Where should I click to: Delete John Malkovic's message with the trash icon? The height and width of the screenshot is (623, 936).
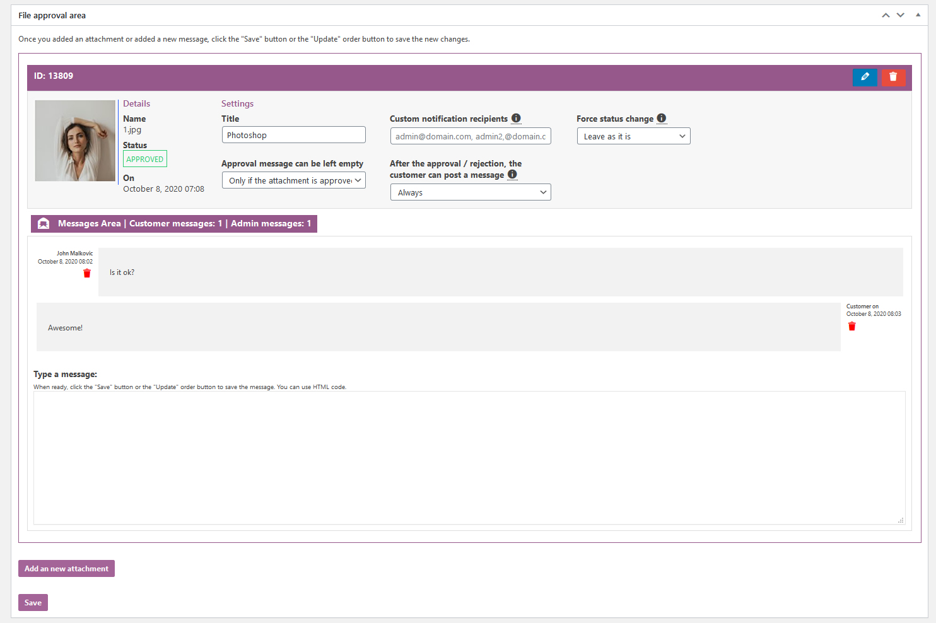click(x=87, y=273)
